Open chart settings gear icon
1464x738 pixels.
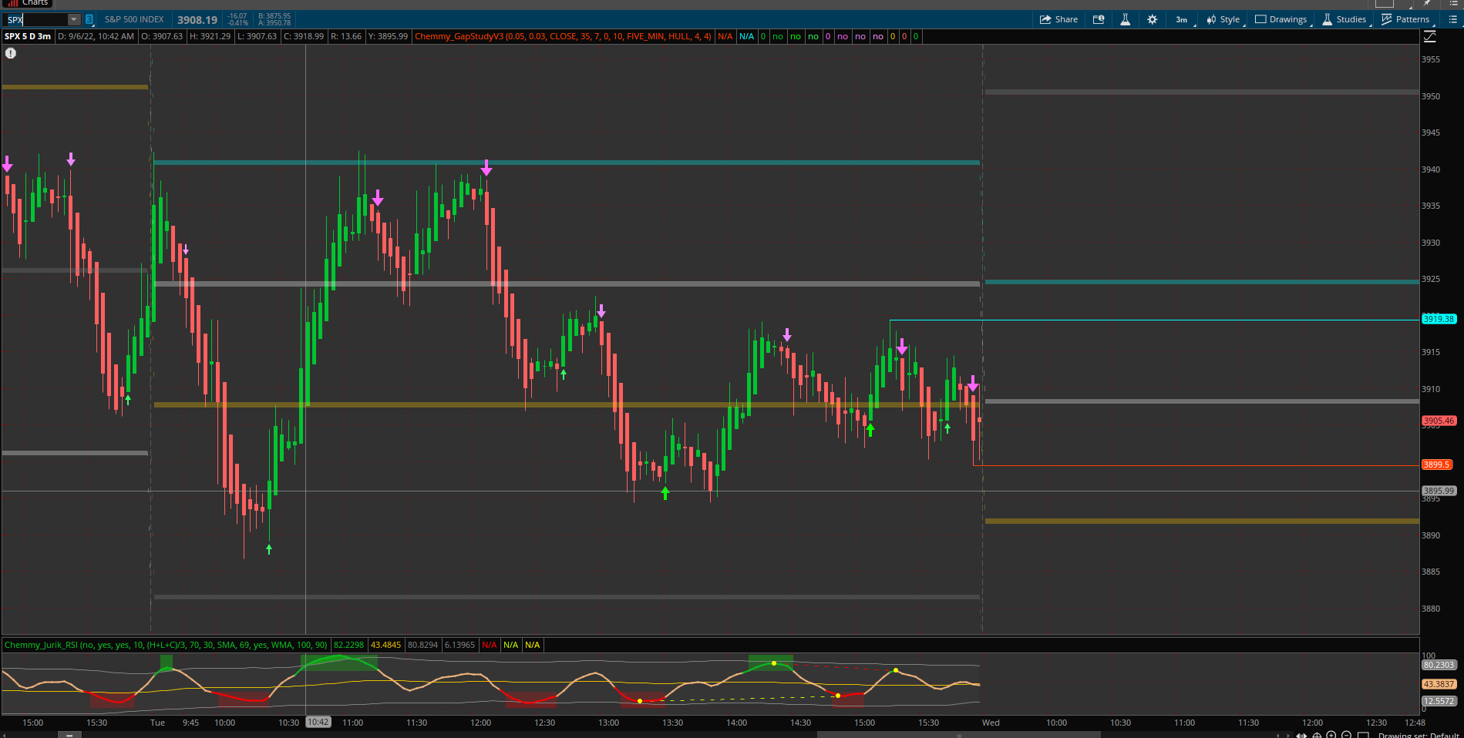click(1152, 19)
